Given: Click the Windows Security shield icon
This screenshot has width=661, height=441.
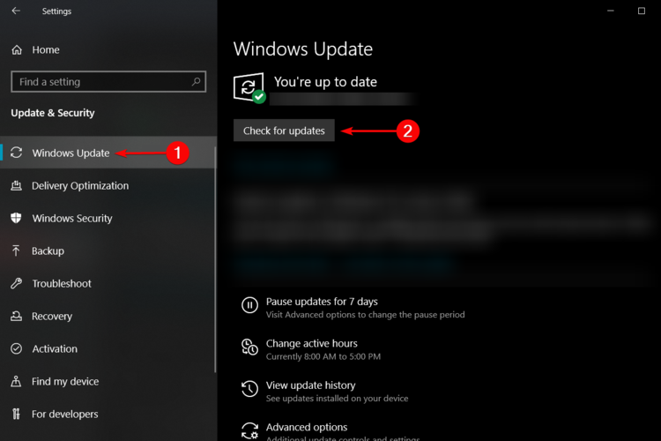Looking at the screenshot, I should (17, 218).
